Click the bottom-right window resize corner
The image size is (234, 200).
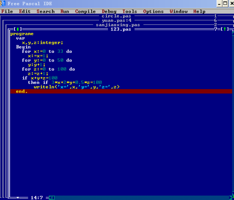(232, 198)
